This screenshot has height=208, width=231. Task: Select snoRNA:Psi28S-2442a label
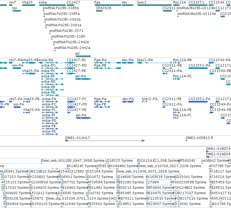point(72,48)
